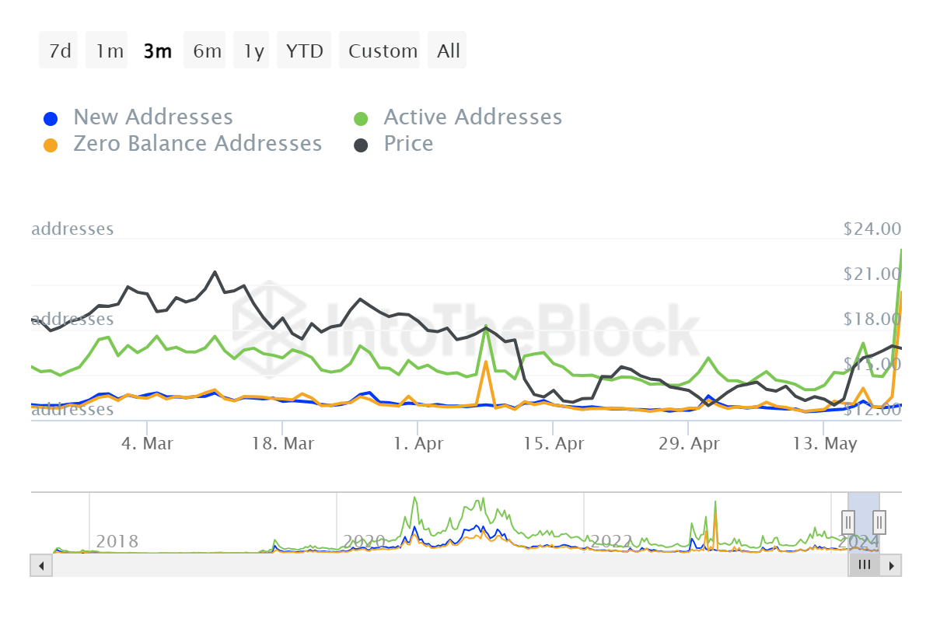Click the blue New Addresses legend dot
933x622 pixels.
[50, 117]
